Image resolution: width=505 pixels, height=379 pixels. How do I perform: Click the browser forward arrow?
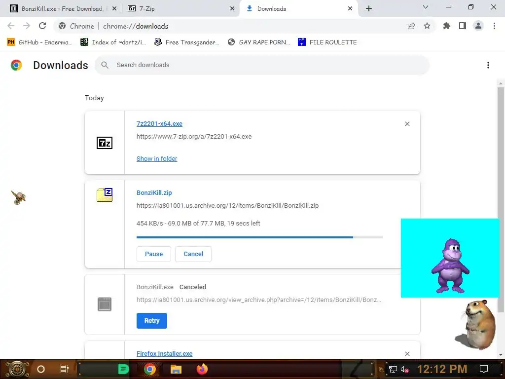tap(27, 26)
